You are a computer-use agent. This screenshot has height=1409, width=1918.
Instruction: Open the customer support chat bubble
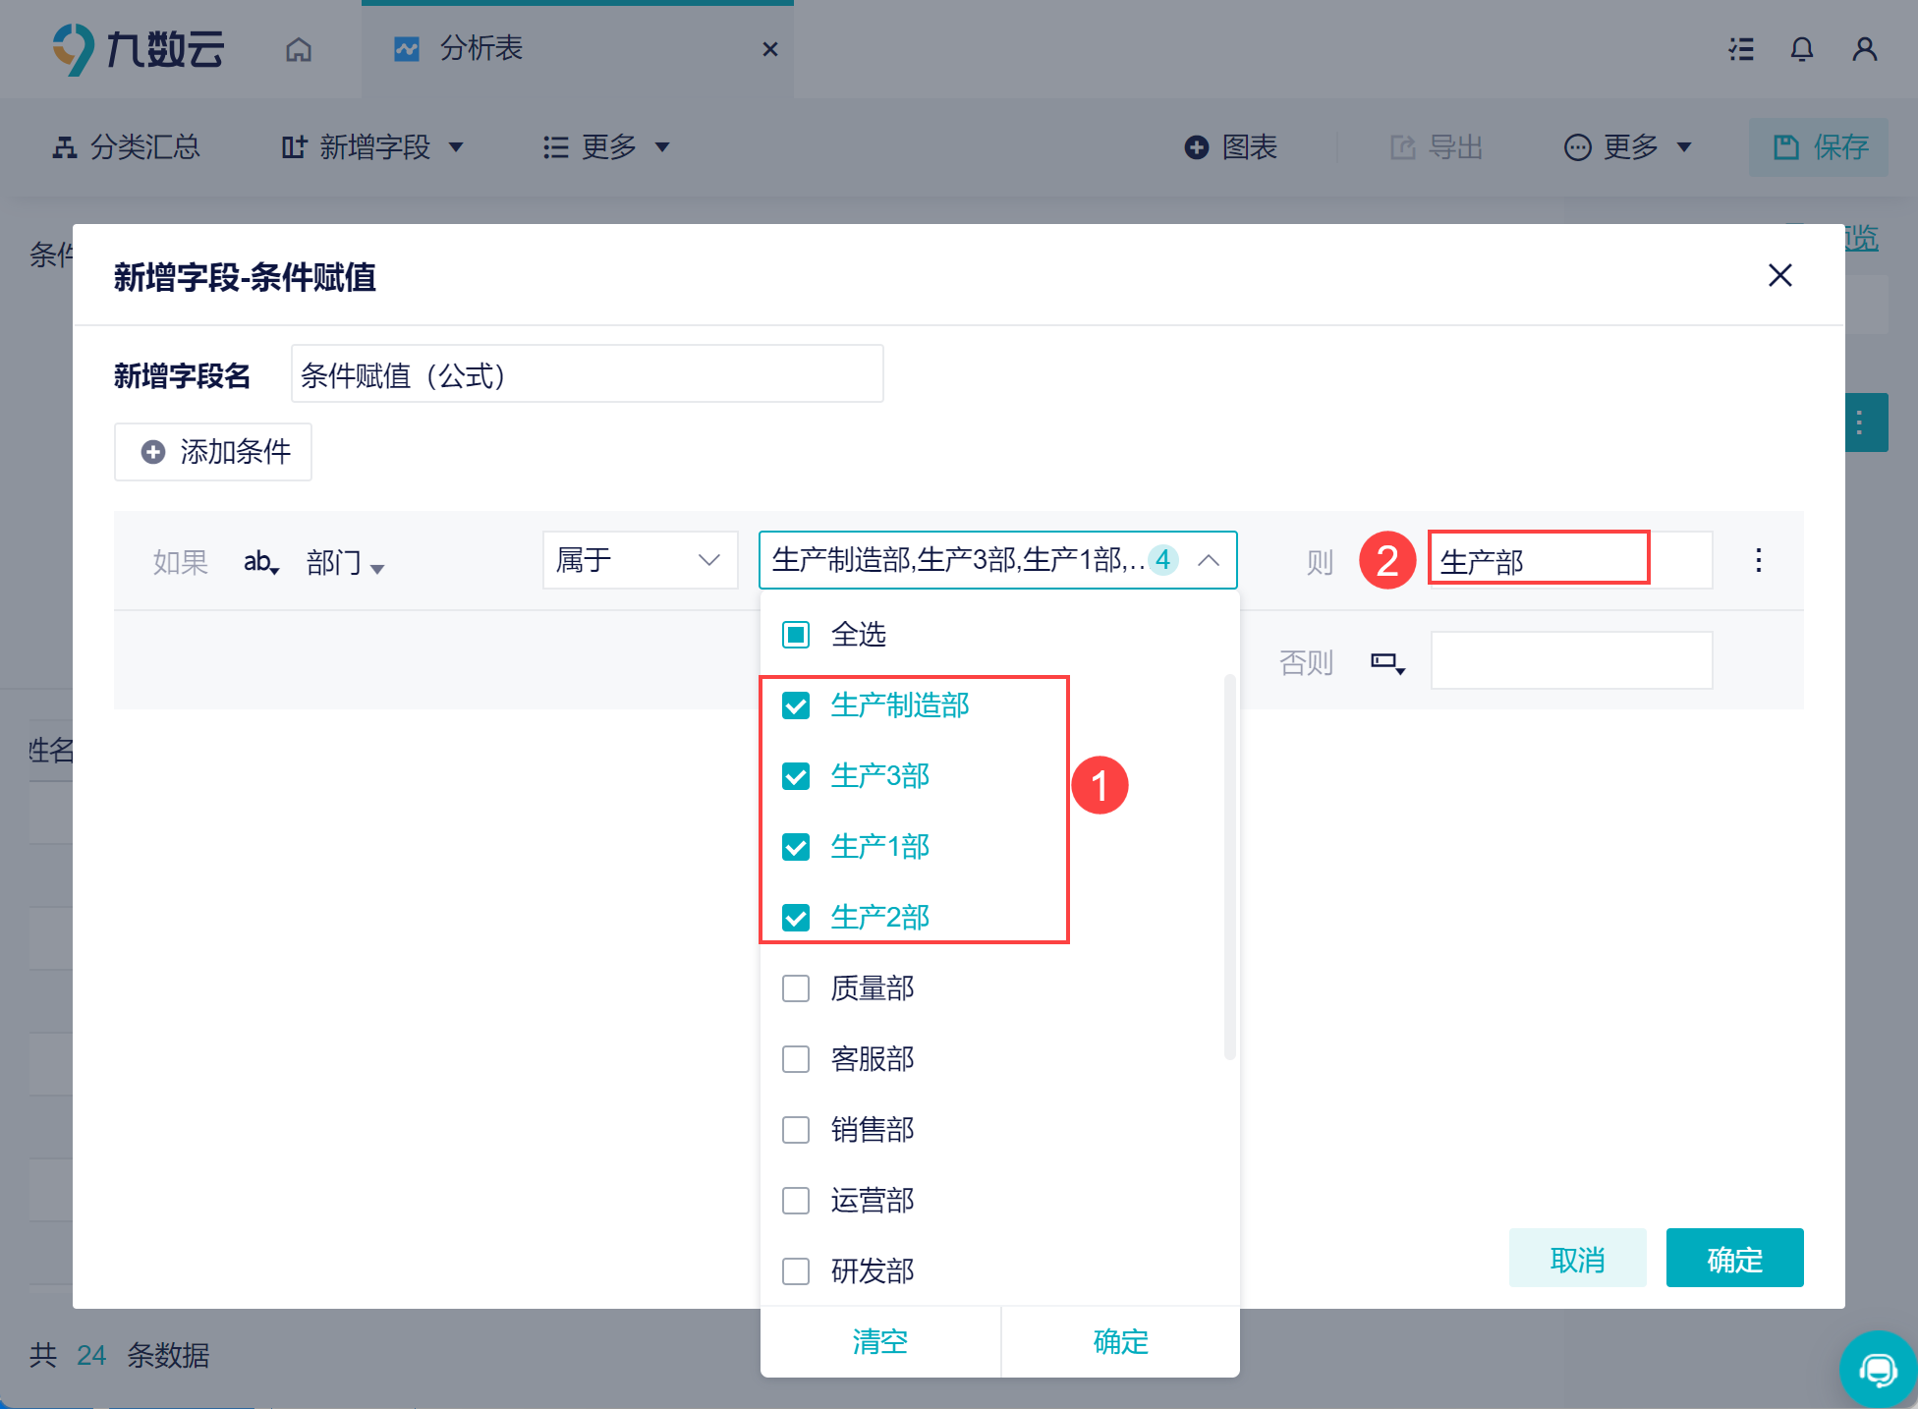pos(1878,1369)
